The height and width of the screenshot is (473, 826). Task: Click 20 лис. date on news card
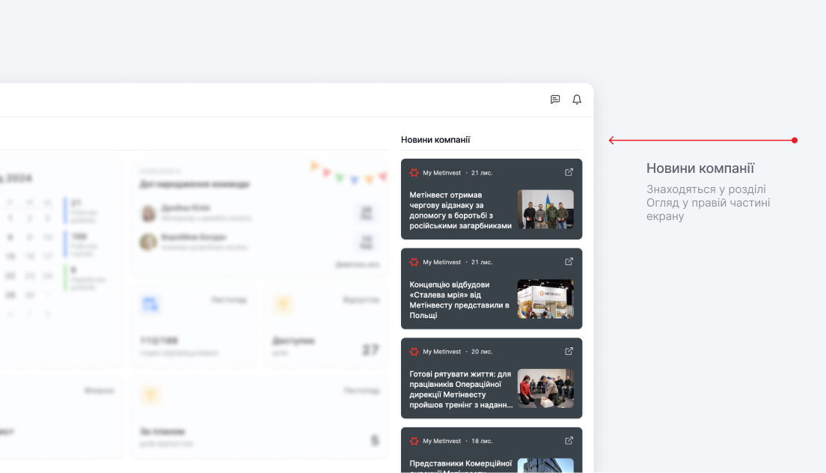coord(482,352)
